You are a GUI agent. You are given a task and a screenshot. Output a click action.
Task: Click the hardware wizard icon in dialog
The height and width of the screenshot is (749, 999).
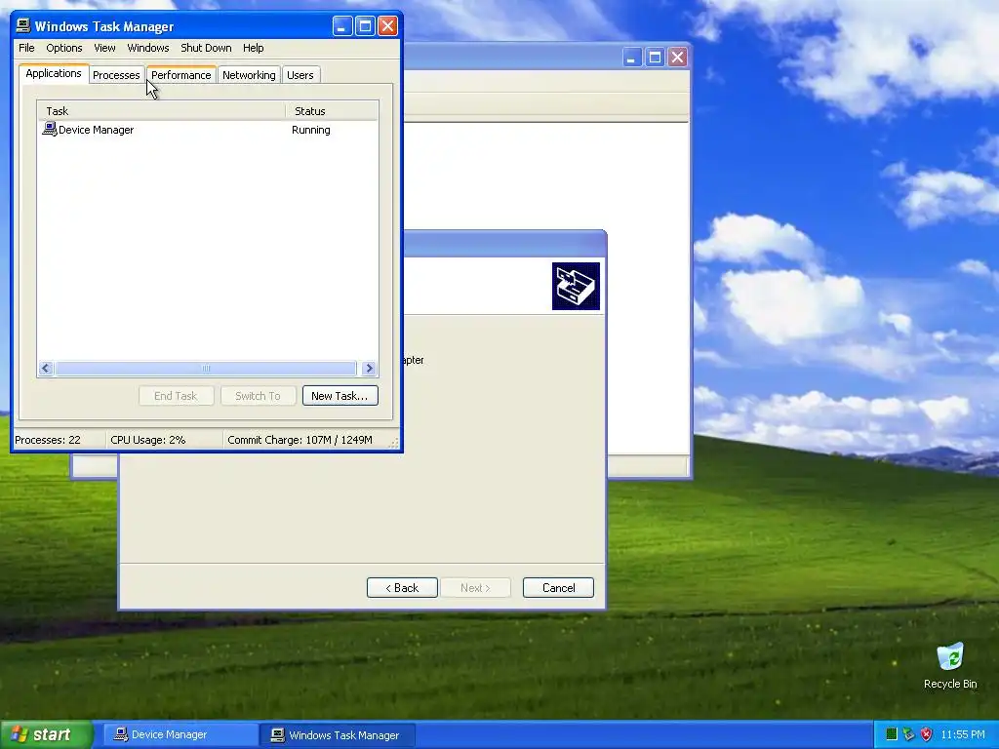(576, 286)
